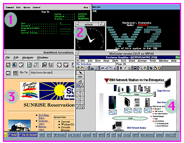This screenshot has height=143, width=184.
Task: Click the Lock Screen taskbar button
Action: 74,135
